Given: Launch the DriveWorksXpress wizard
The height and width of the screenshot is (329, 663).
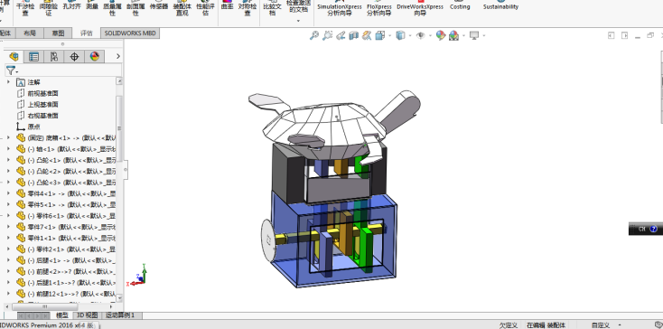Looking at the screenshot, I should [x=420, y=9].
